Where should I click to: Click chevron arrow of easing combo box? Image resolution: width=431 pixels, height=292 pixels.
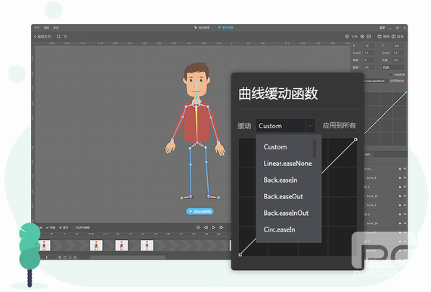click(310, 125)
